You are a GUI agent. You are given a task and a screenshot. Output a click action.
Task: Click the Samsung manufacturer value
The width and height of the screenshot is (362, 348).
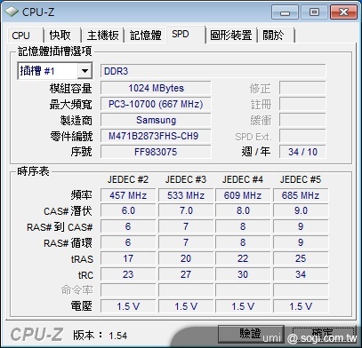[156, 120]
